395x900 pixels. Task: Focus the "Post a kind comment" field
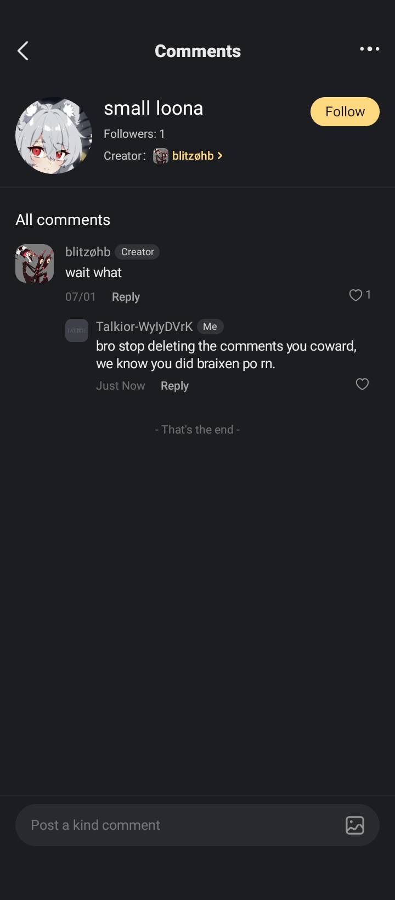coord(176,825)
